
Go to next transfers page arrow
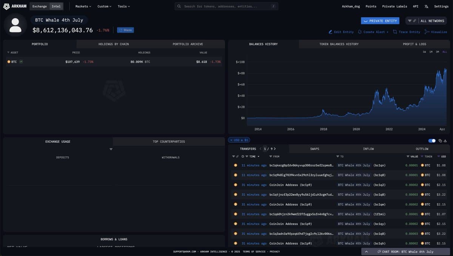(x=275, y=149)
